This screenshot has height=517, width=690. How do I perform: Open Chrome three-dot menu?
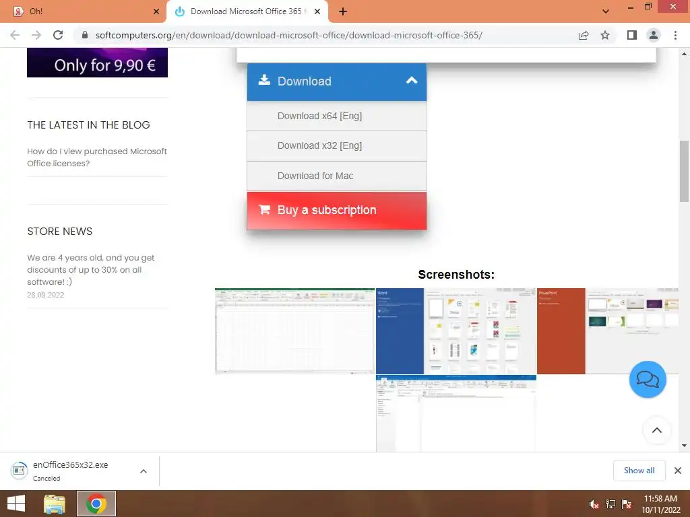(675, 35)
